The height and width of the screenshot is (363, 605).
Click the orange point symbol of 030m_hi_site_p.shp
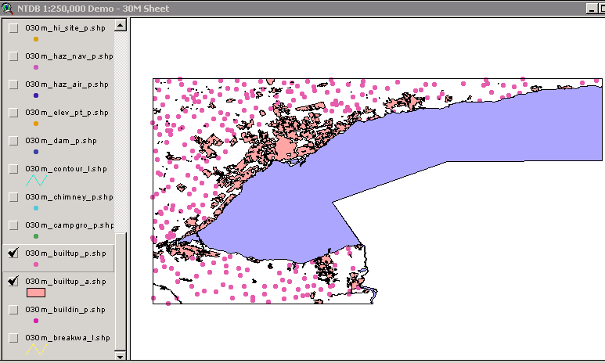(36, 39)
